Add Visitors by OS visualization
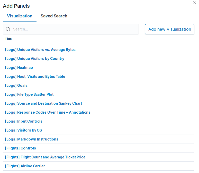 (x=23, y=131)
